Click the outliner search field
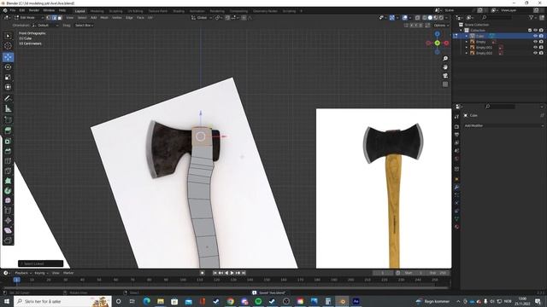The image size is (547, 307). [497, 18]
